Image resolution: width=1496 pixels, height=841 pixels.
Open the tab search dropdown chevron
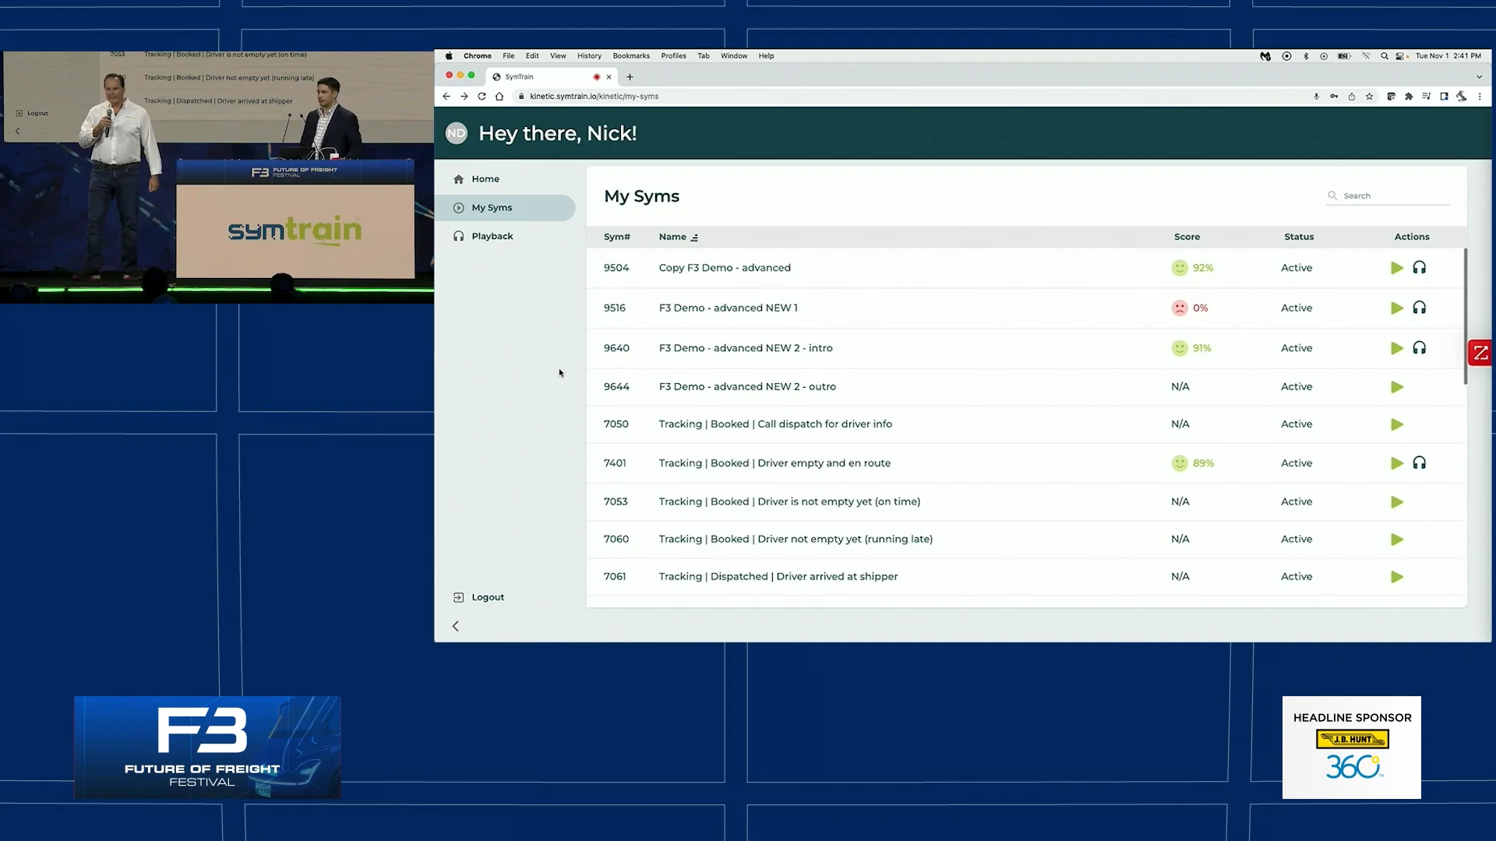click(1479, 77)
